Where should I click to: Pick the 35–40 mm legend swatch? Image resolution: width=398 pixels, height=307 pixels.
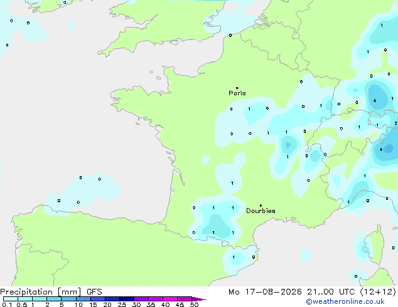(x=156, y=299)
